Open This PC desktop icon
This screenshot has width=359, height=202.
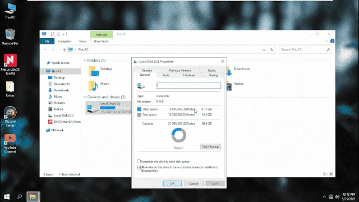point(10,11)
